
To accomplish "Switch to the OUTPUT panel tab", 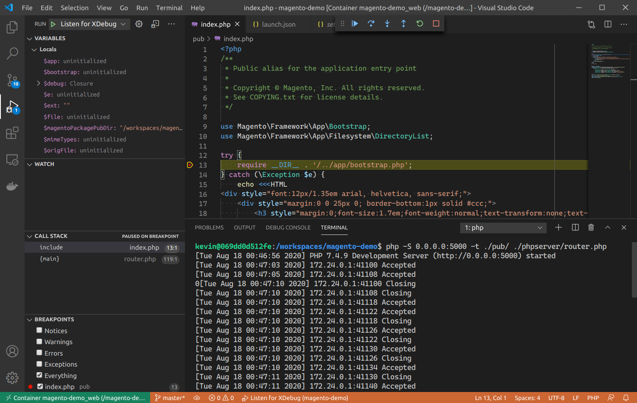I will pyautogui.click(x=245, y=228).
